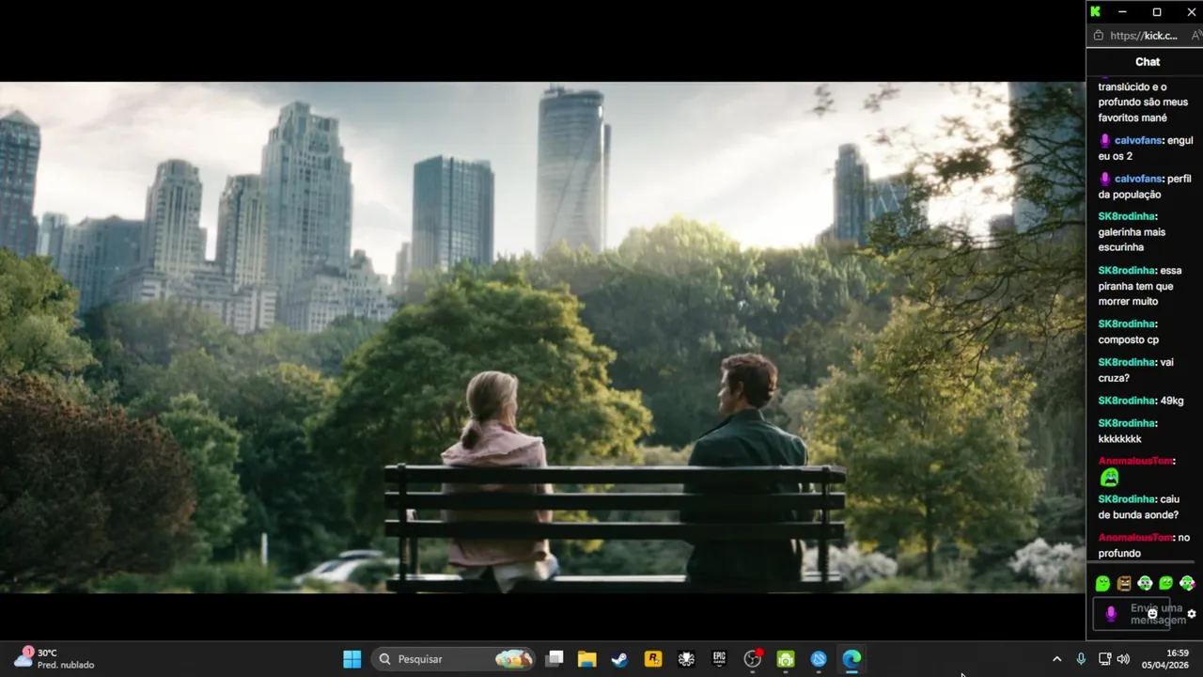
Task: Insert the green blob emote beside the angry face
Action: 1103,584
